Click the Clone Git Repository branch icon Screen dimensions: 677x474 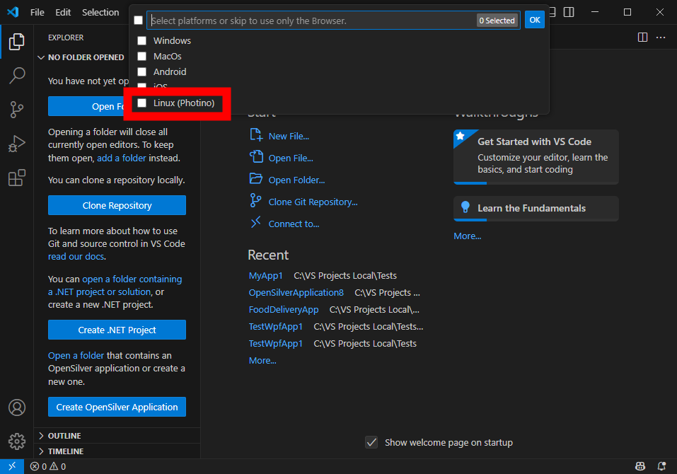click(x=255, y=200)
